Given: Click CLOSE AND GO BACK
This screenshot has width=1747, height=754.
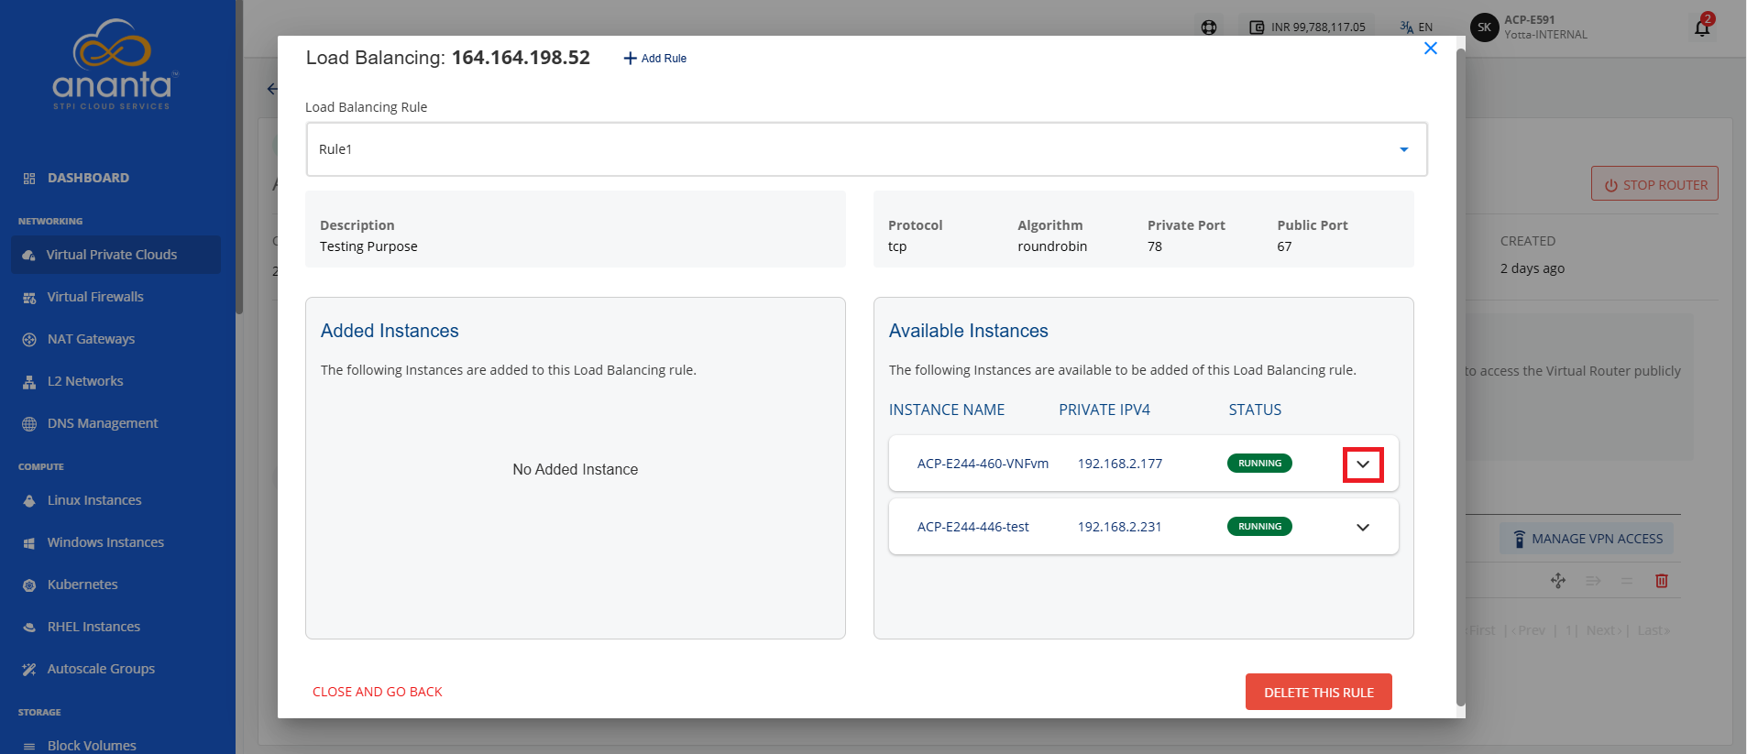Looking at the screenshot, I should click(378, 692).
